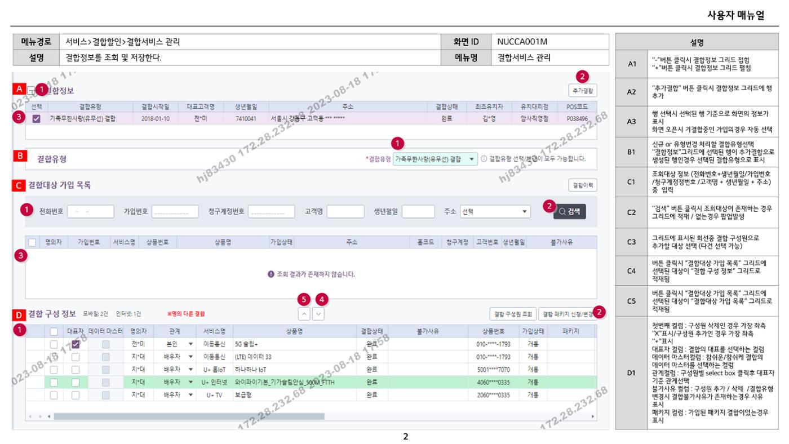
Task: Tick the row-select checkbox for the 보급형 row
Action: point(54,395)
